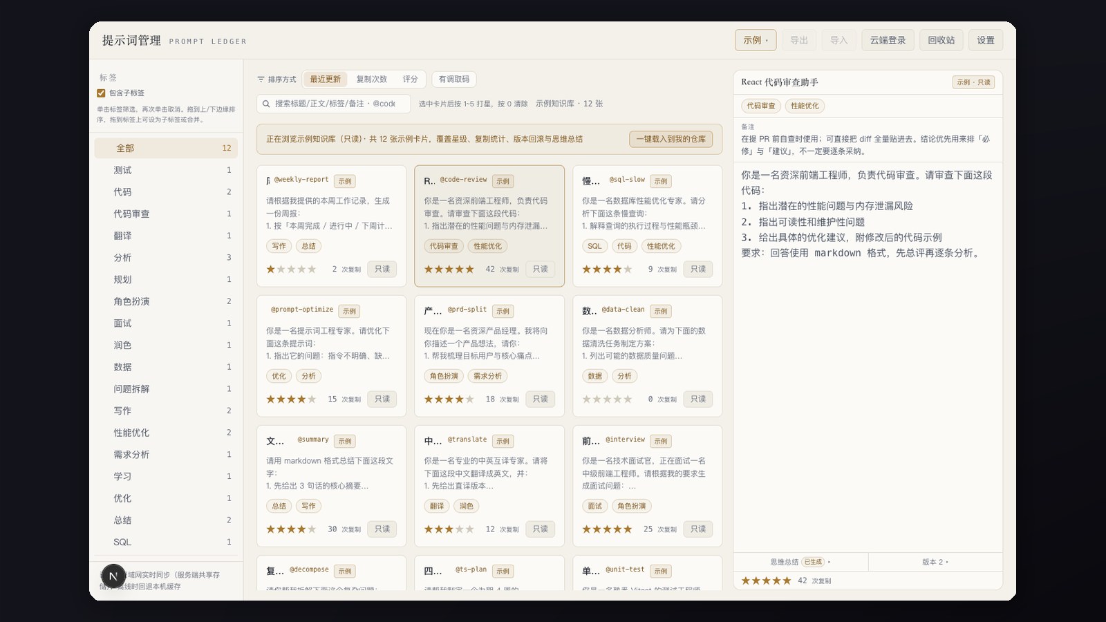
Task: Toggle the 代码审查 tag chip in the detail panel
Action: pos(761,106)
